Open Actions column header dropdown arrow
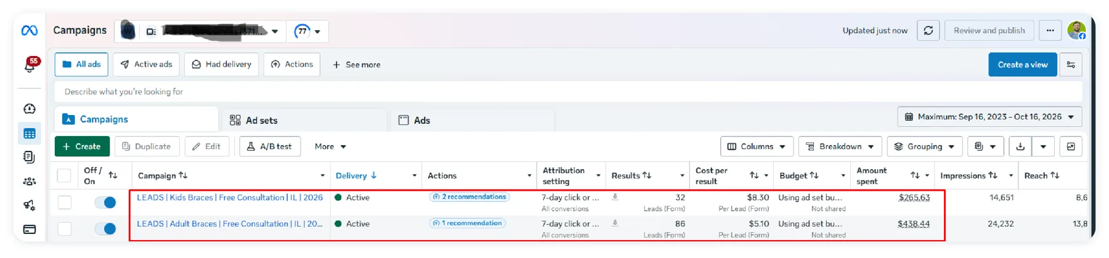Viewport: 1109px width, 258px height. click(x=529, y=175)
